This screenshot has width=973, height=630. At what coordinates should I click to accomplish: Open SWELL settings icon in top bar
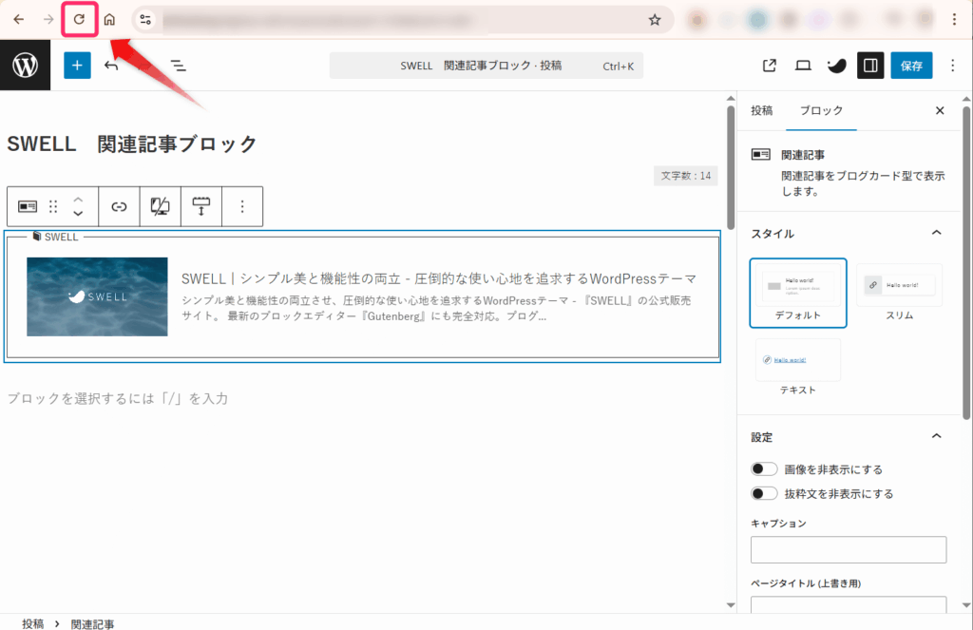pyautogui.click(x=836, y=66)
